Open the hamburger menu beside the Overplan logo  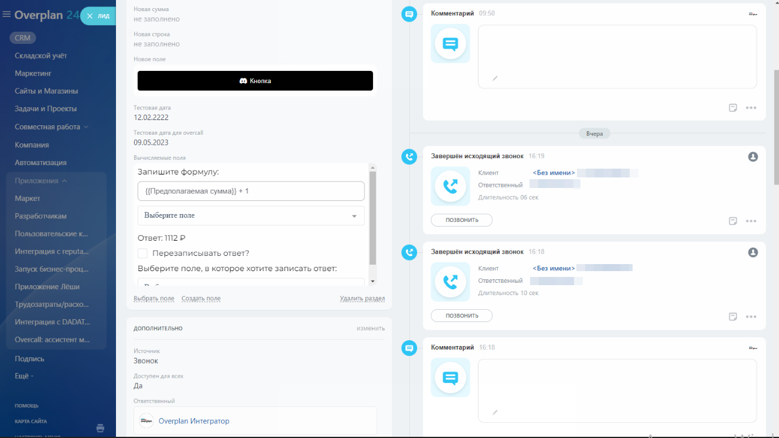(x=7, y=15)
